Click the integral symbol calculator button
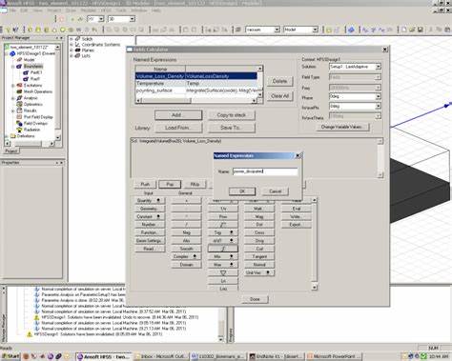 tap(223, 249)
